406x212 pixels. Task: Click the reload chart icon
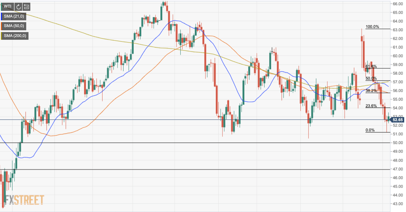pyautogui.click(x=19, y=7)
